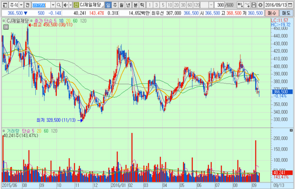Click the add candlestick chart icon
295x189 pixels.
240,5
